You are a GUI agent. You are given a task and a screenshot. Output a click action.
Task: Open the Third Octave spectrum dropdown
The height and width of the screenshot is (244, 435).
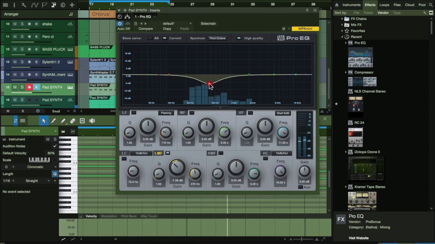pyautogui.click(x=217, y=38)
